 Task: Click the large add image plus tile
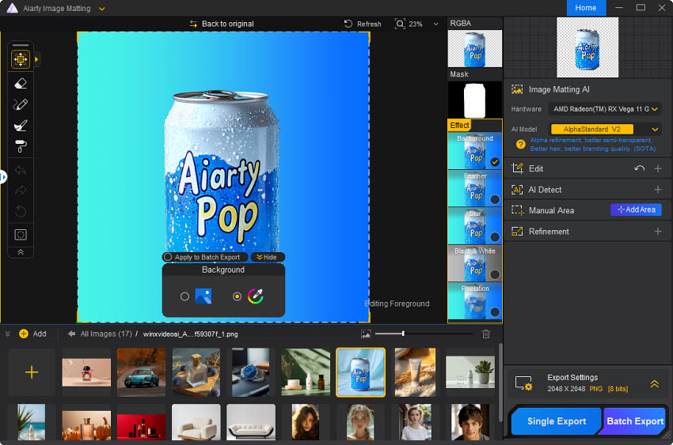click(32, 372)
